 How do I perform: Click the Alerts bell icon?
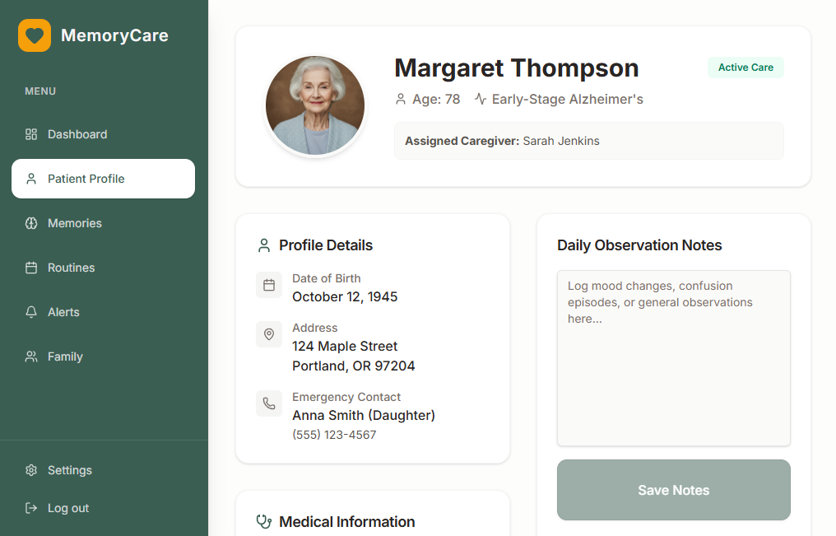pos(31,312)
